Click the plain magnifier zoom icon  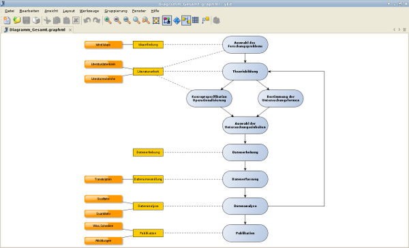[136, 20]
